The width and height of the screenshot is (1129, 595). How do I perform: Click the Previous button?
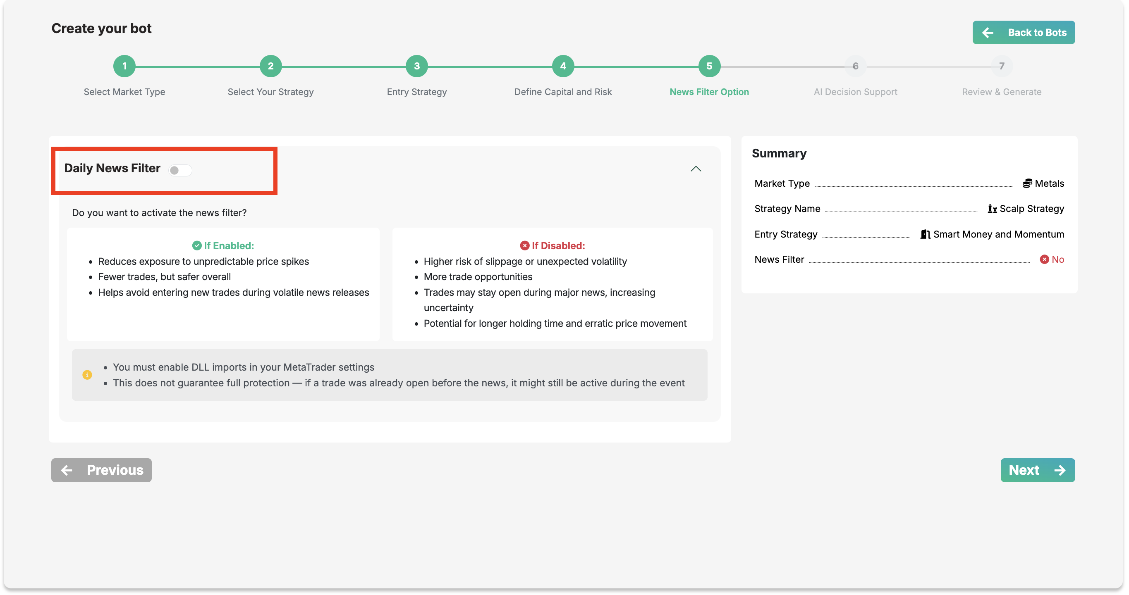[x=101, y=470]
